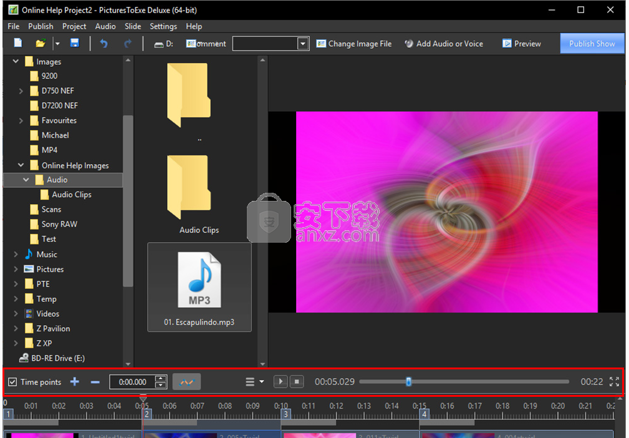Select slide marker 3 on the timeline

(x=286, y=414)
